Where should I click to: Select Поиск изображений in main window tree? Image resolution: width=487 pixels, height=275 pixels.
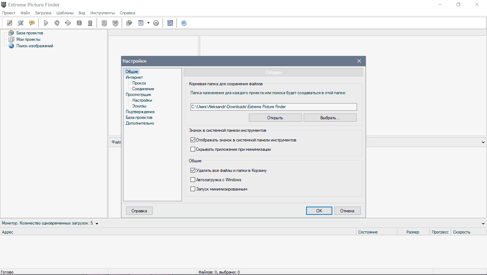pyautogui.click(x=35, y=46)
